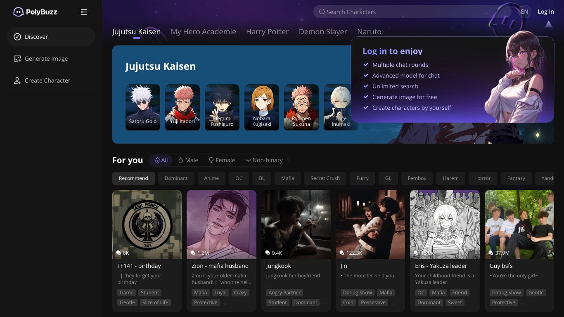Select the All gender filter

(161, 160)
